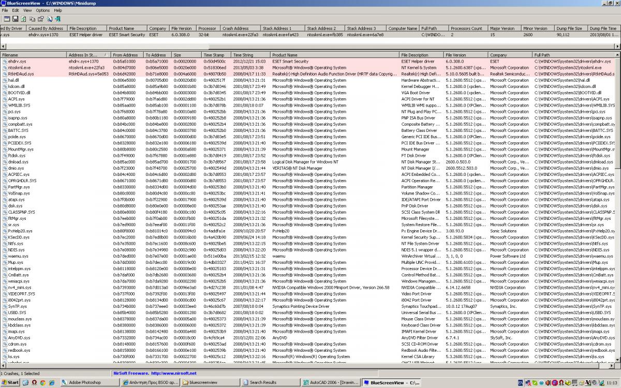This screenshot has height=388, width=621.
Task: Select the SynTP.sys row
Action: [x=307, y=306]
